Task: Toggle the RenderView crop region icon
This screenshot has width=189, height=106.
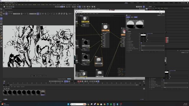Action: (x=27, y=14)
